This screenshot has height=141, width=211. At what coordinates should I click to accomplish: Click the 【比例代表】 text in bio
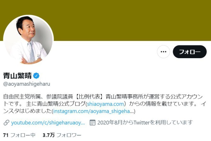point(90,97)
